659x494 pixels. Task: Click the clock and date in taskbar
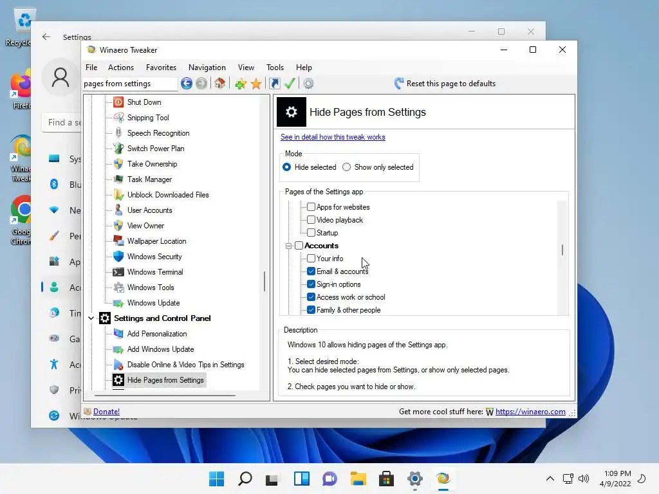(x=615, y=479)
